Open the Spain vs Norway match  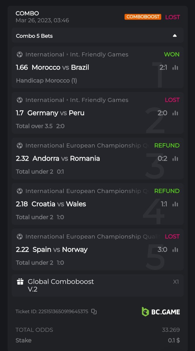coord(60,250)
